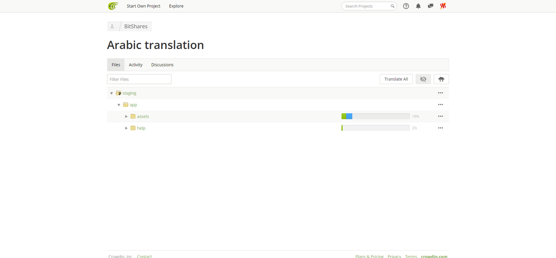Click the staging folder icon
The width and height of the screenshot is (556, 258).
coord(119,93)
